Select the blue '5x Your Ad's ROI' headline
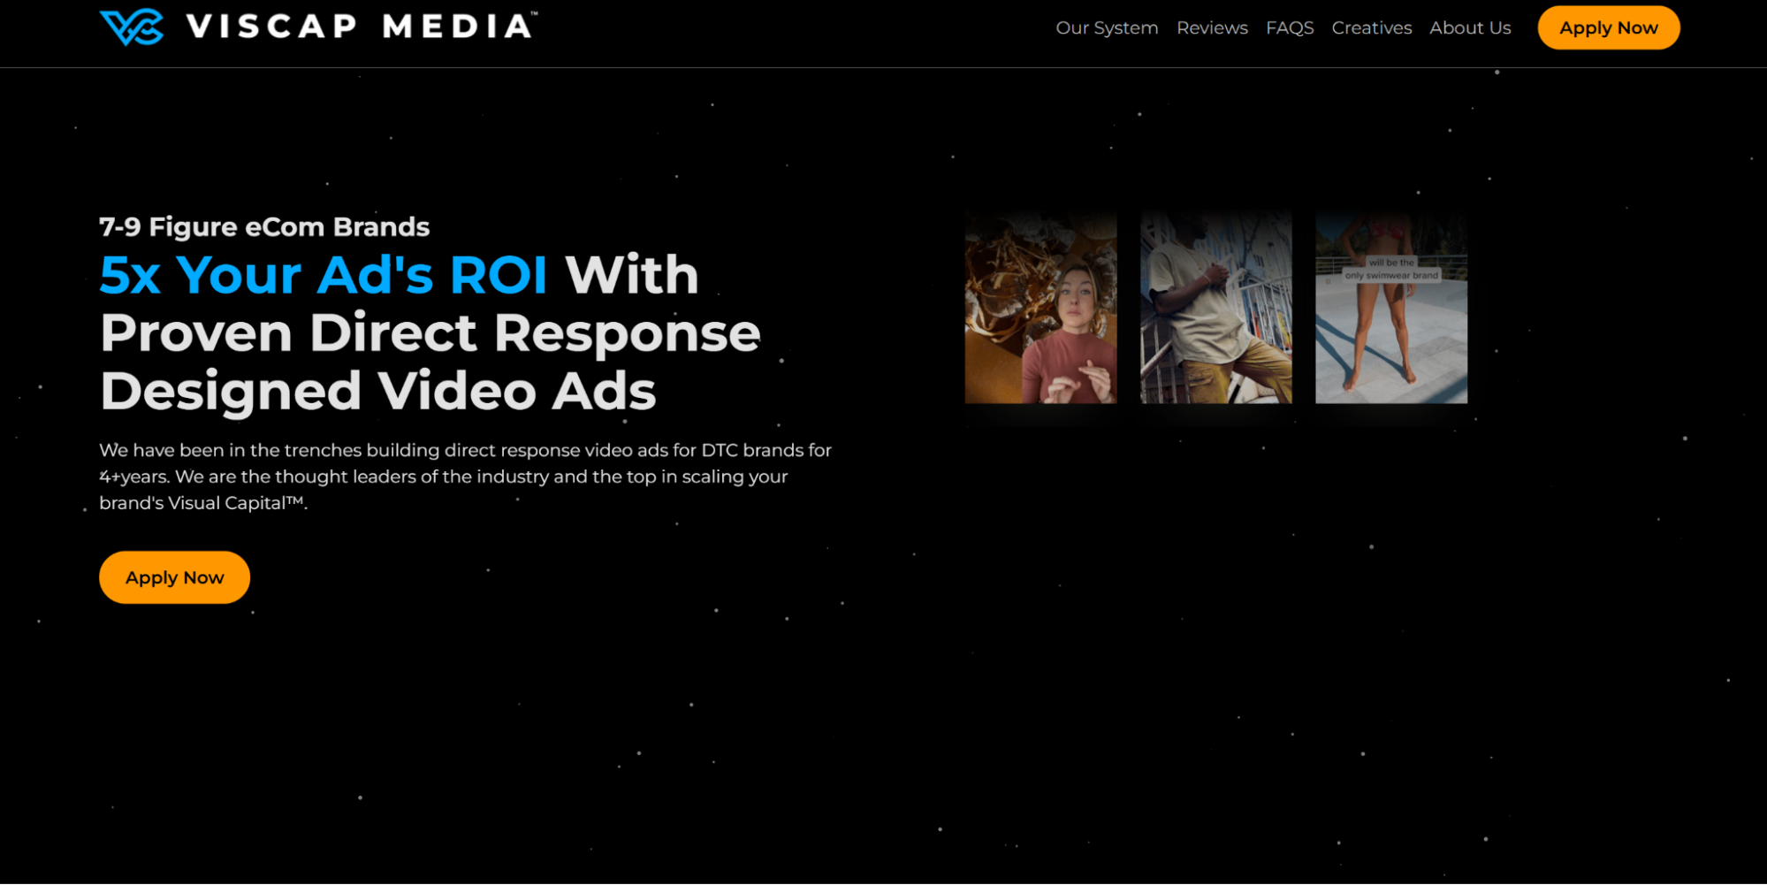The width and height of the screenshot is (1767, 885). tap(324, 275)
